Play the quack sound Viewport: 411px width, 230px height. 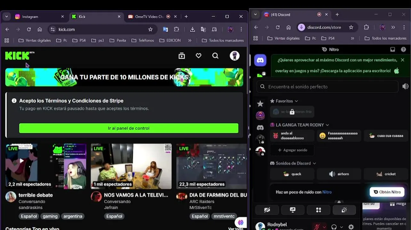[x=292, y=174]
